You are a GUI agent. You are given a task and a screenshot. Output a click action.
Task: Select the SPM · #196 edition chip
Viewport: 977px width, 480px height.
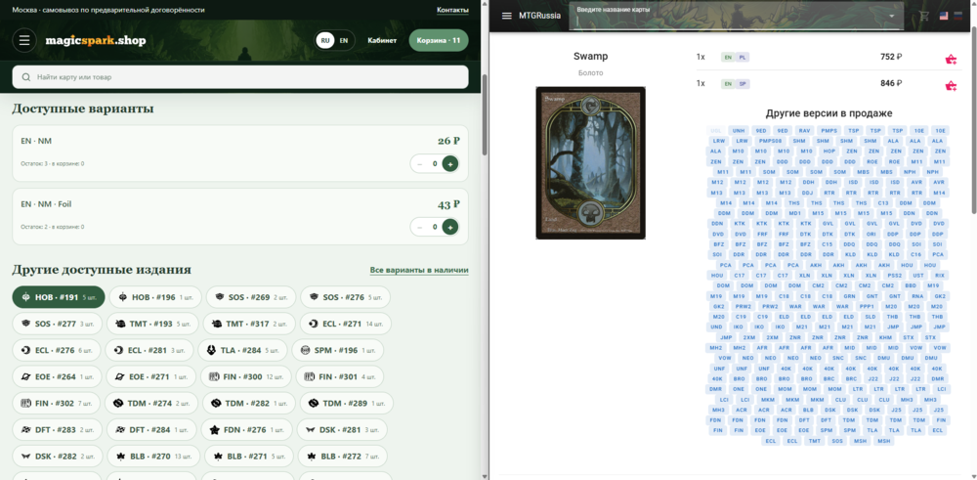(338, 350)
